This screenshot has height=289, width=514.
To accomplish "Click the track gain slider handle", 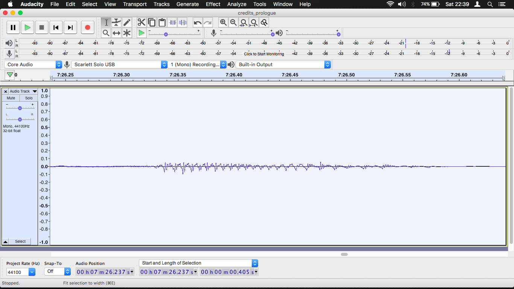I will pyautogui.click(x=20, y=108).
